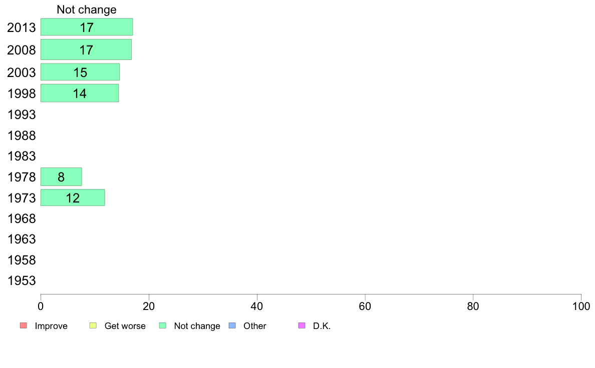
Task: Click the Get worse legend text
Action: click(x=125, y=326)
